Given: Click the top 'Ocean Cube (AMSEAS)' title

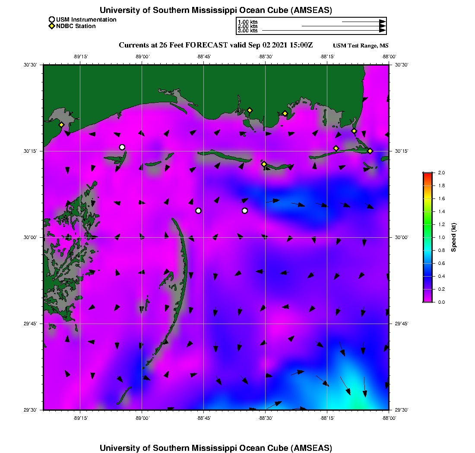Looking at the screenshot, I should (x=216, y=10).
